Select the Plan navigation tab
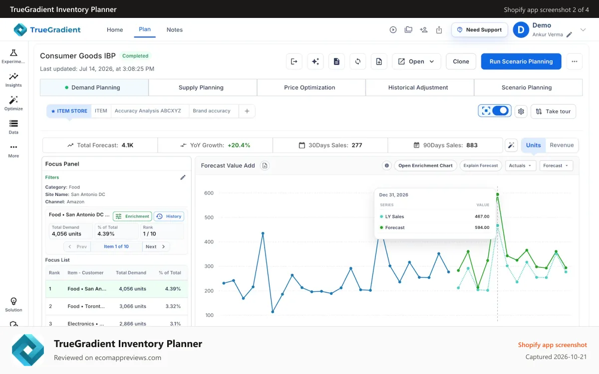599x374 pixels. pos(145,29)
